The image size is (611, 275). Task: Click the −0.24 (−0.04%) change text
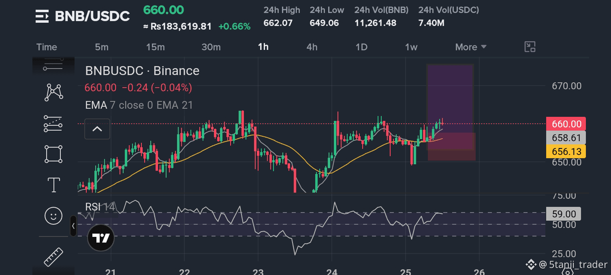coord(157,88)
